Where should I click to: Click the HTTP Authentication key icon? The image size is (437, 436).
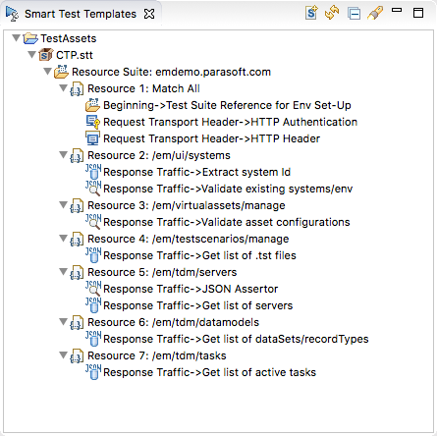pyautogui.click(x=93, y=122)
